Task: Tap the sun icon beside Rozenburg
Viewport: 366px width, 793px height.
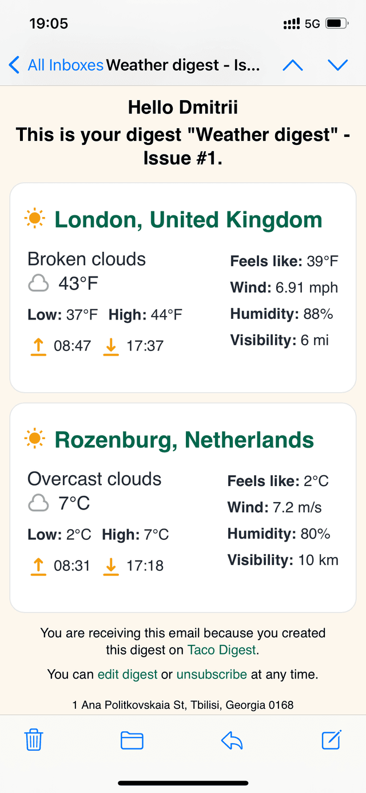Action: pos(35,439)
